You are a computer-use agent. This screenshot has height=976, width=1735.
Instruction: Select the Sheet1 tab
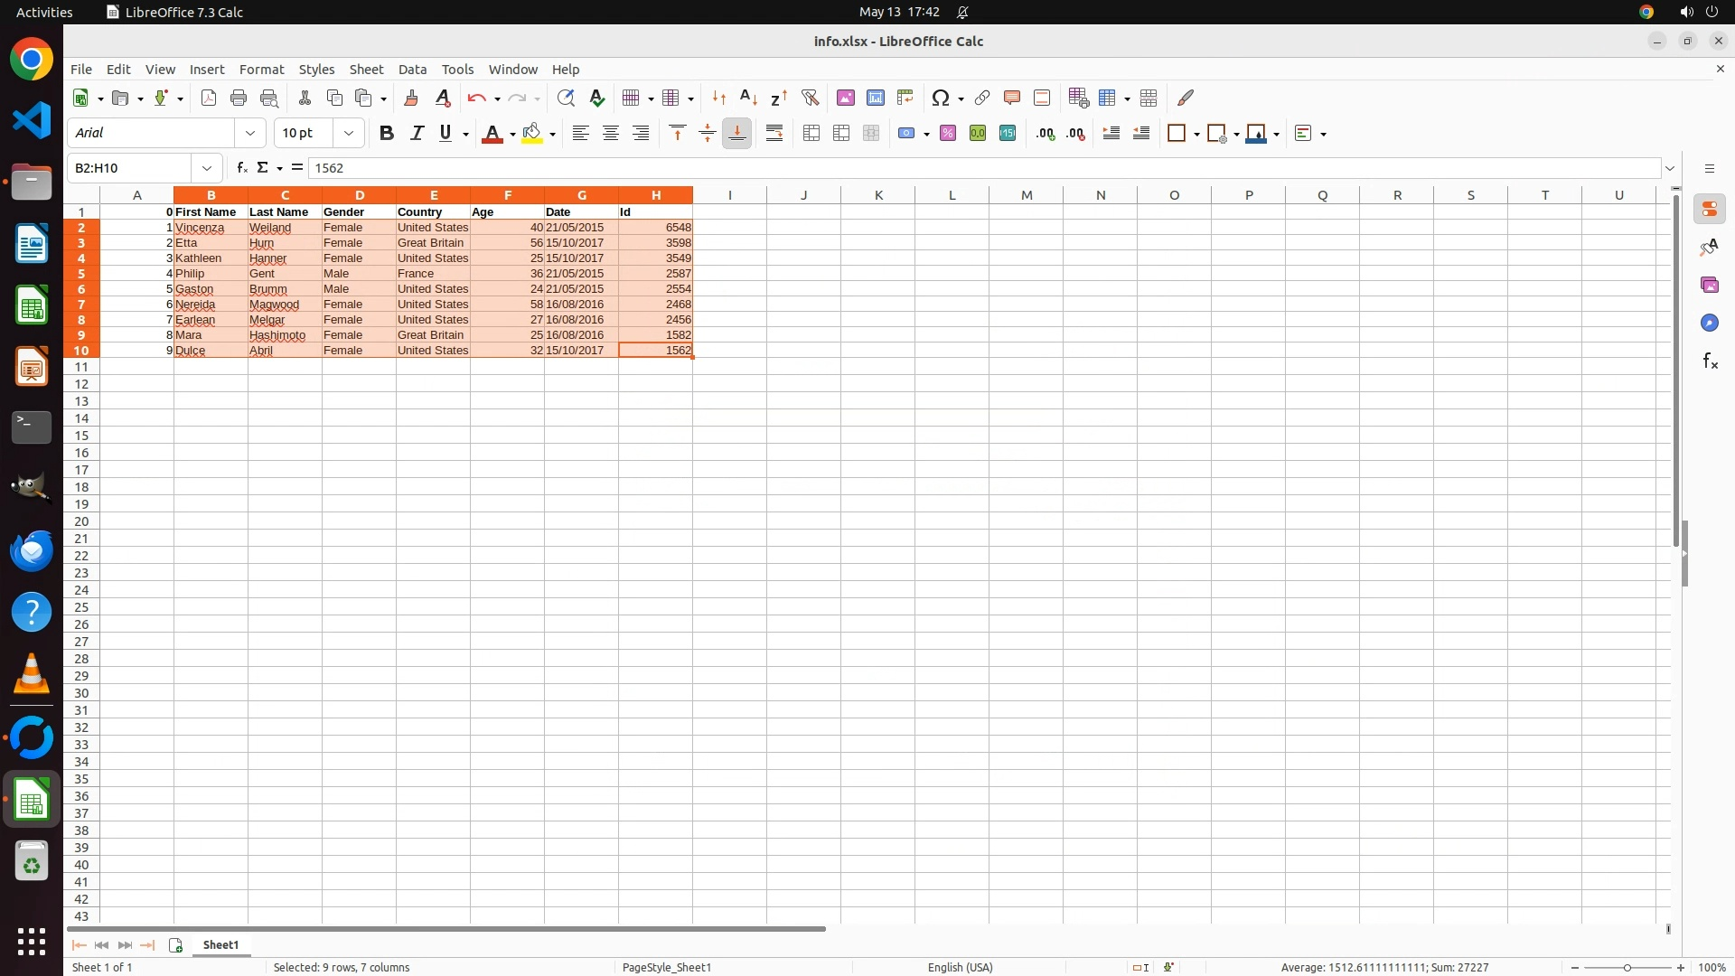click(x=220, y=945)
